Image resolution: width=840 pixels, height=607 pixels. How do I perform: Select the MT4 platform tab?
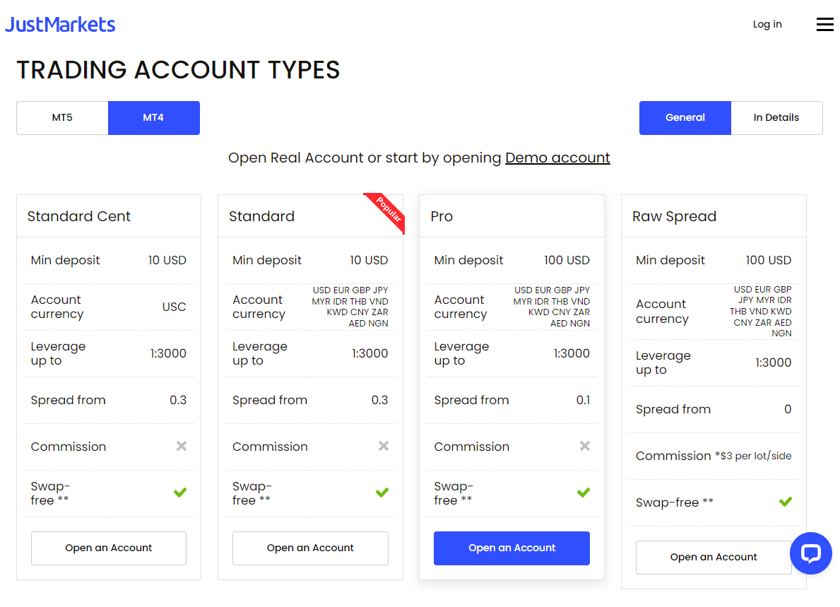(153, 118)
